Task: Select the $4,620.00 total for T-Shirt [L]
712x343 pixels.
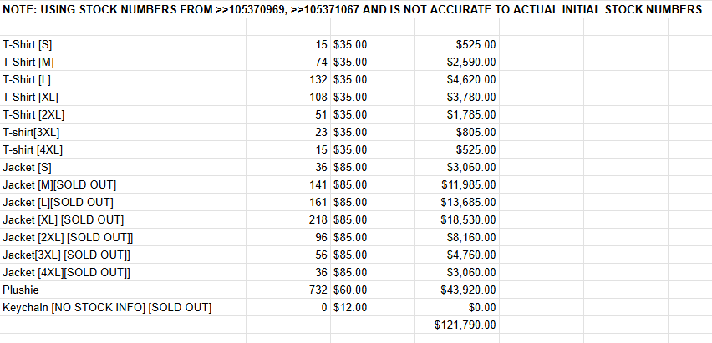Action: (x=457, y=80)
